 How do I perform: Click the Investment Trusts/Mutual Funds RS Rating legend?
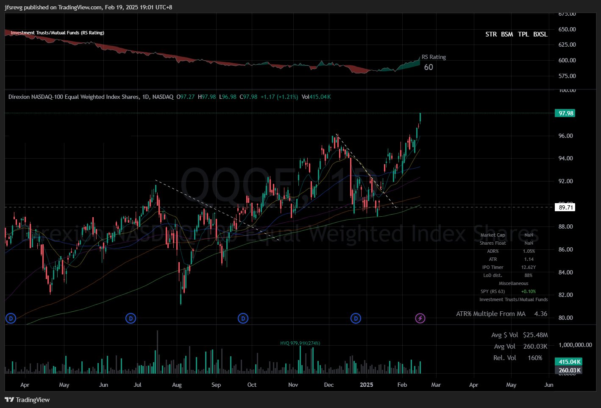(x=57, y=33)
